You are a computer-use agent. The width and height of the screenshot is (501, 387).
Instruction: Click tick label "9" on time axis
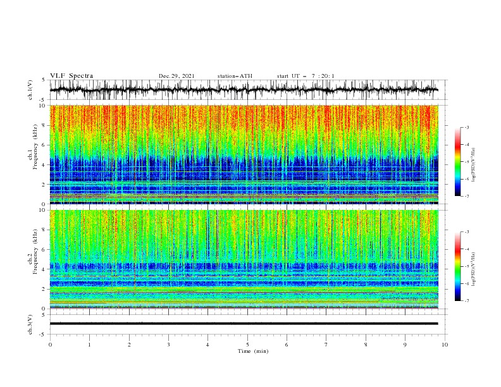coord(405,345)
